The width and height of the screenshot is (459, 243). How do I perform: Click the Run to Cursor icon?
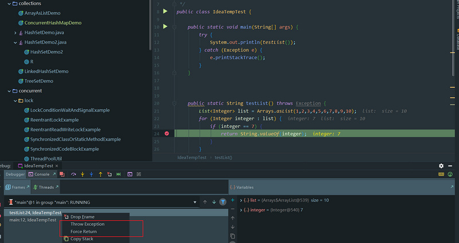coord(118,174)
